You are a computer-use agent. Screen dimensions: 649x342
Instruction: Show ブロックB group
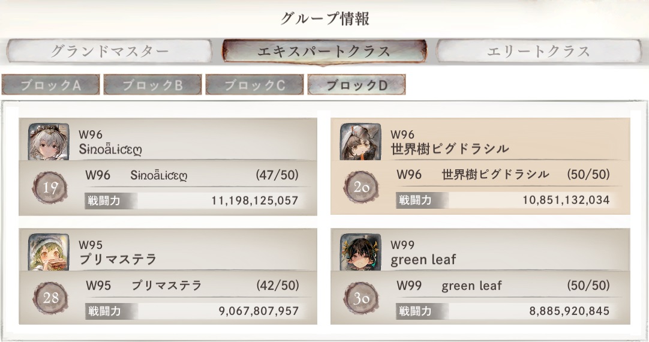coord(152,85)
